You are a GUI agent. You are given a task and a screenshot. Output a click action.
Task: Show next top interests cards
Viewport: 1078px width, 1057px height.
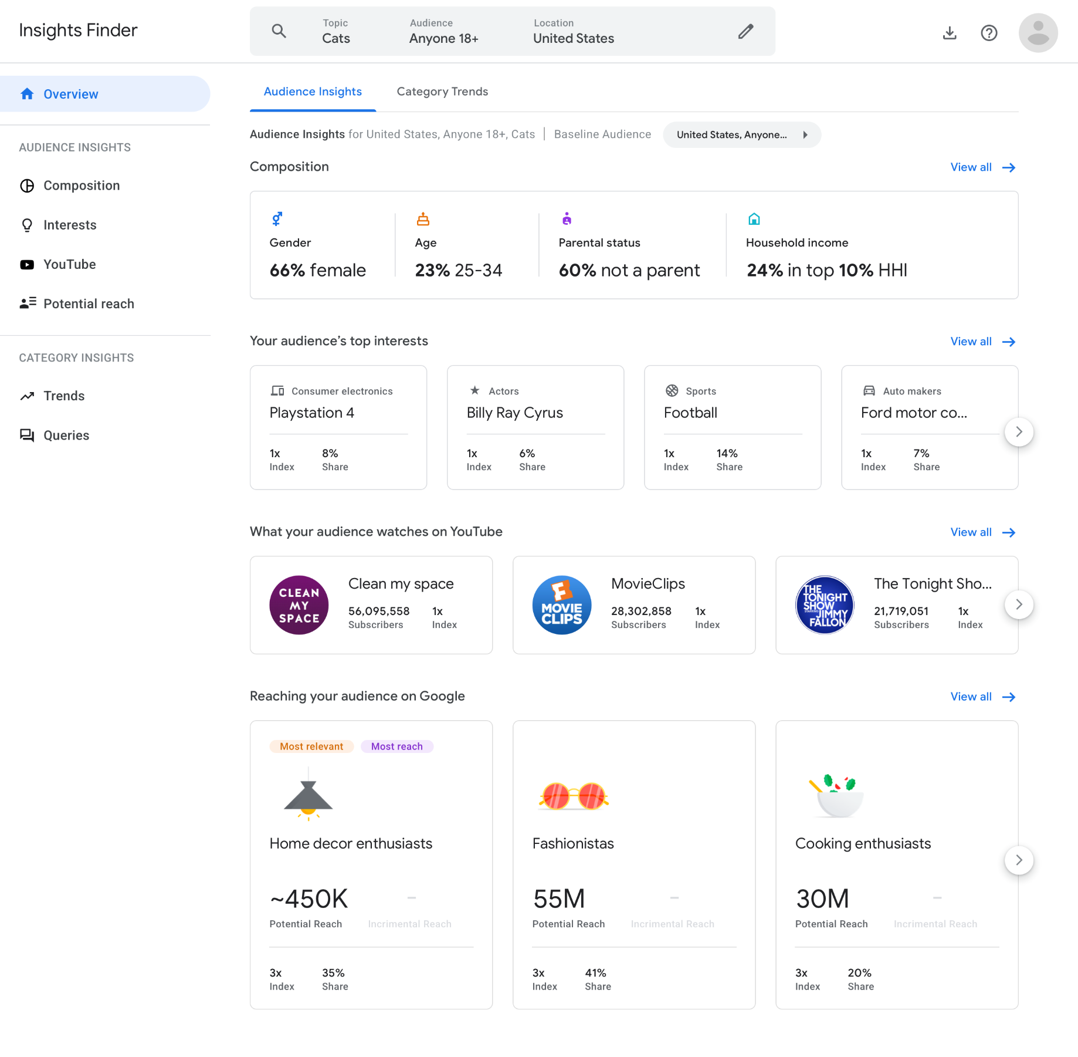click(1019, 431)
